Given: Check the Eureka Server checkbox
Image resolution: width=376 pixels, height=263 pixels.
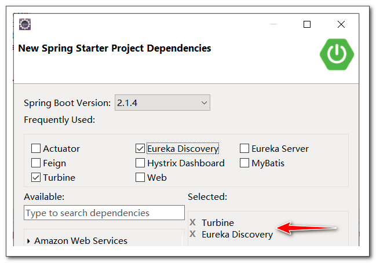Looking at the screenshot, I should coord(244,148).
